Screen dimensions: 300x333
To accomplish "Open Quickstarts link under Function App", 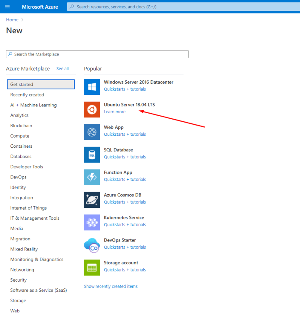I will (125, 180).
